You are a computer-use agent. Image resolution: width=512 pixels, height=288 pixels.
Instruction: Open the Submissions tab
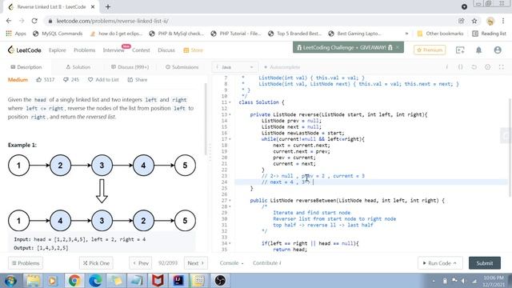click(182, 67)
